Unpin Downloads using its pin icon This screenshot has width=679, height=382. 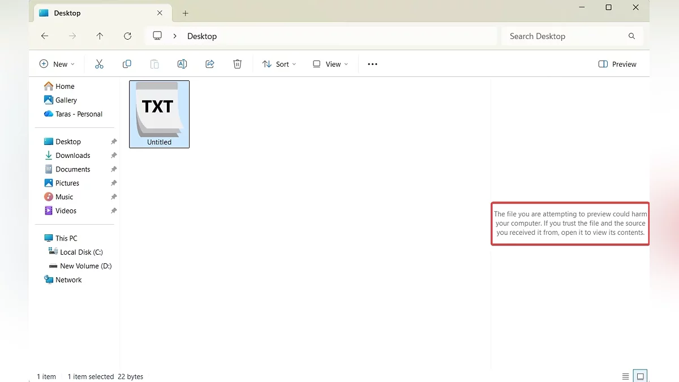(x=114, y=156)
